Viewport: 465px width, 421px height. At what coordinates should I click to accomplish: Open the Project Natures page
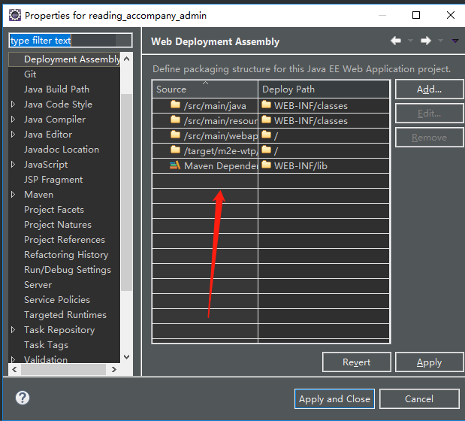(x=58, y=225)
